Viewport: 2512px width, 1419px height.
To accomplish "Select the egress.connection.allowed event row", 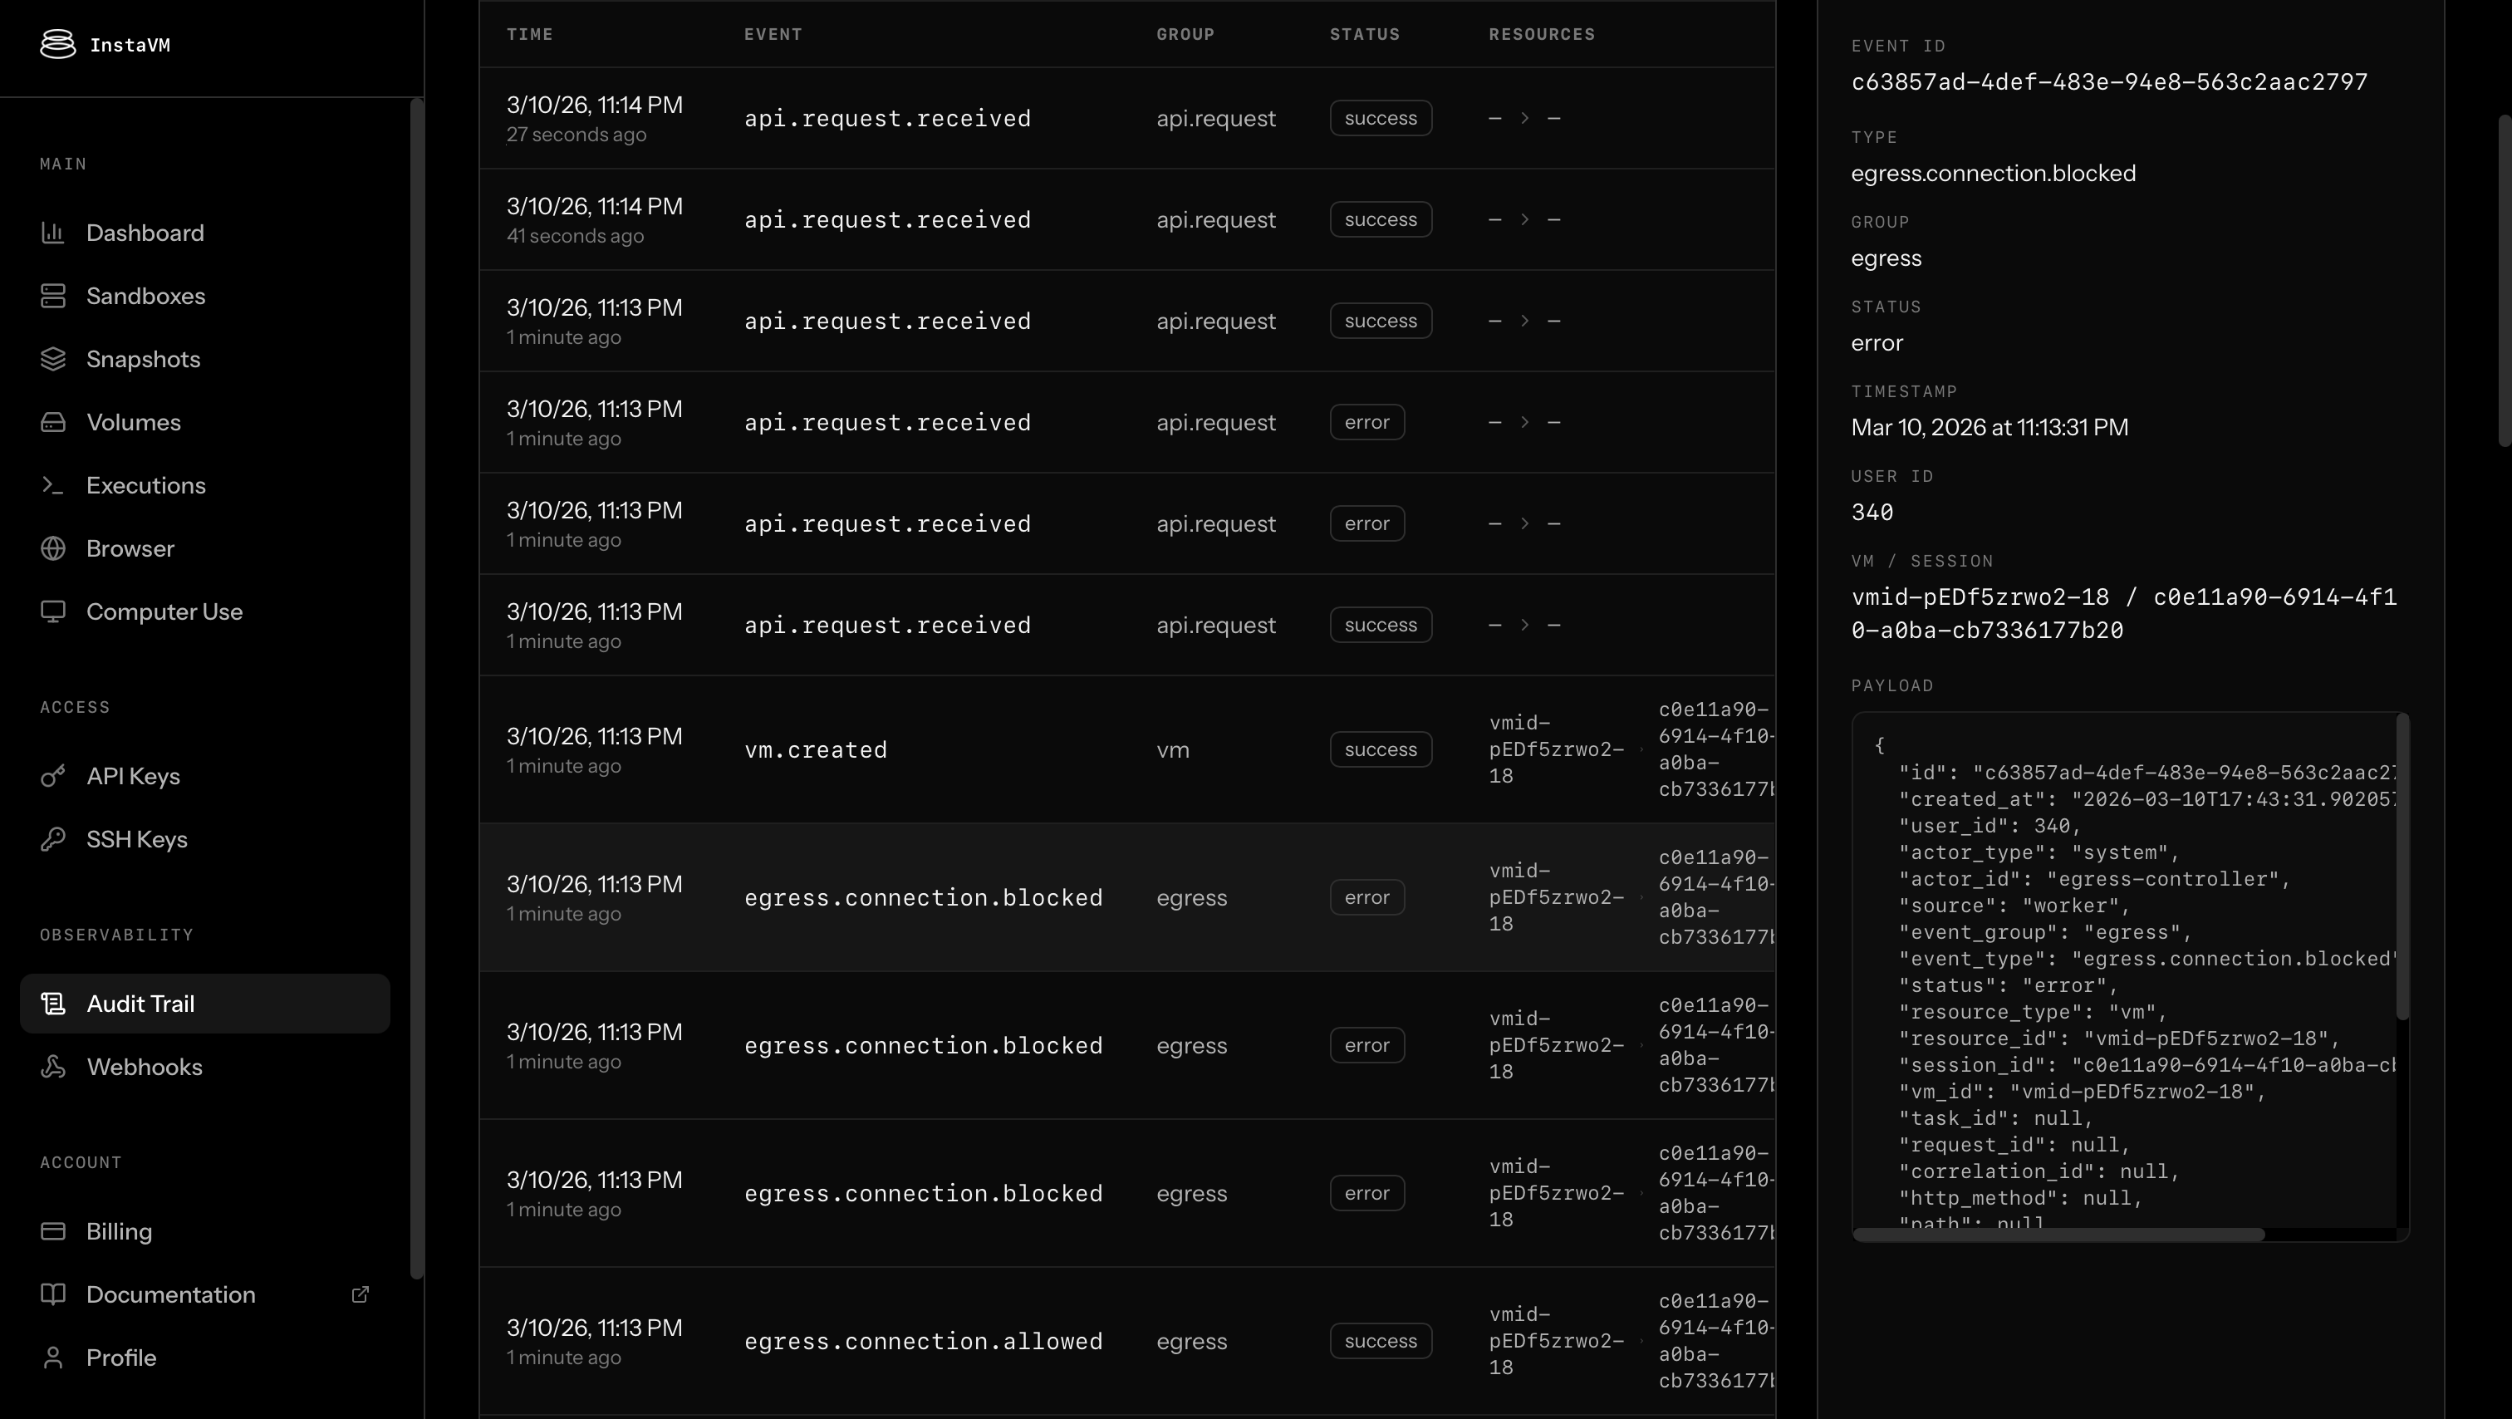I will click(x=923, y=1341).
